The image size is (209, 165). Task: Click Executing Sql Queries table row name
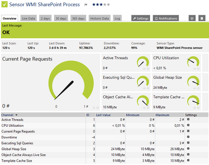click(17, 143)
